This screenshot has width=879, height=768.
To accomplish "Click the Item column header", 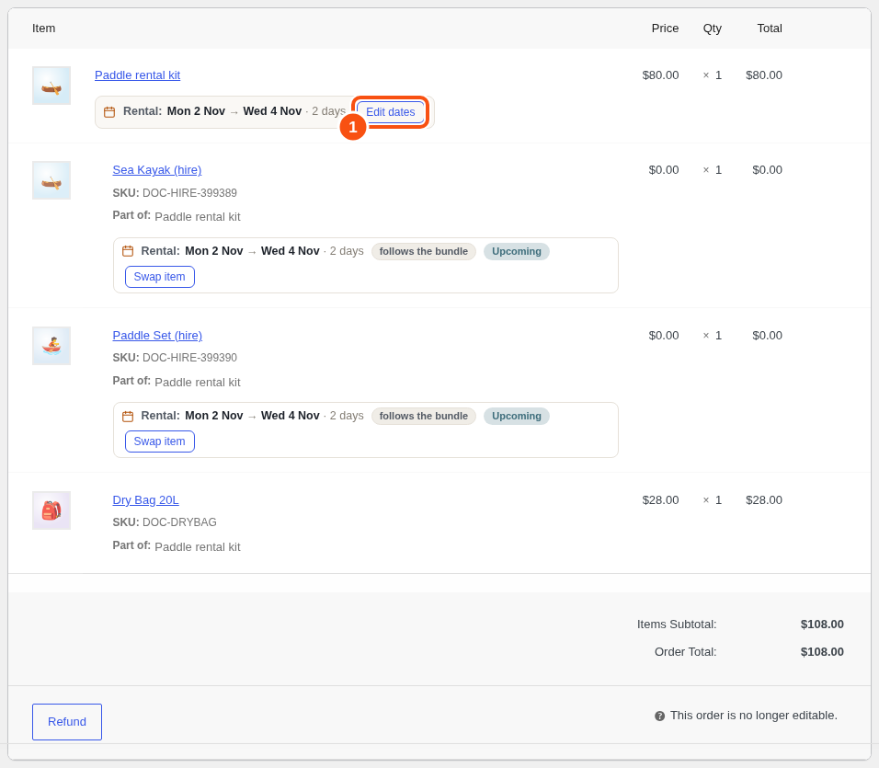I will pyautogui.click(x=44, y=29).
